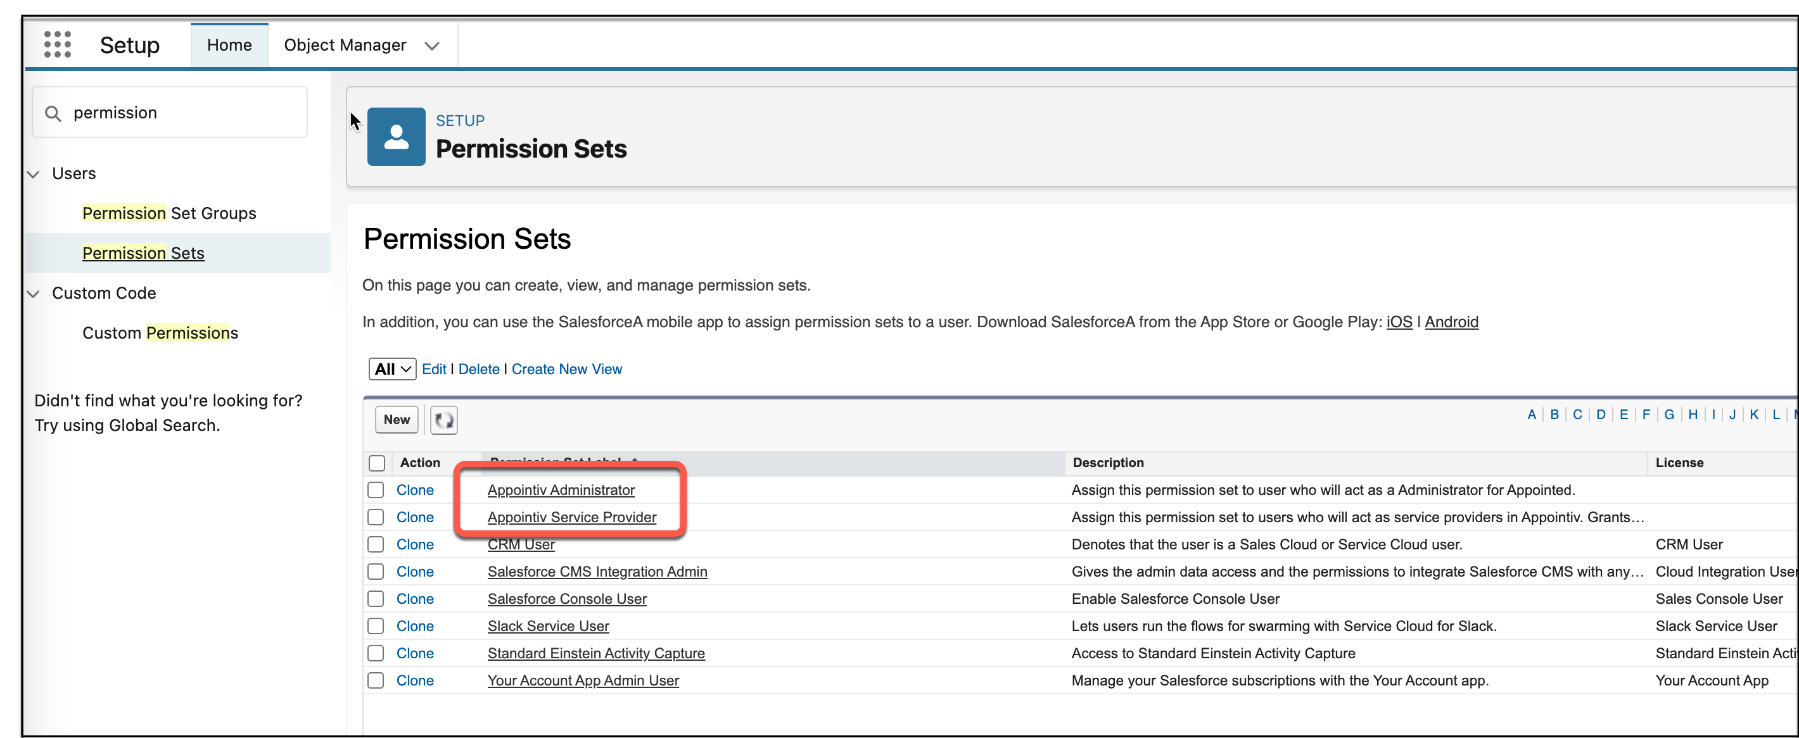Open Standard Einstein Activity Capture
This screenshot has height=738, width=1799.
point(597,654)
